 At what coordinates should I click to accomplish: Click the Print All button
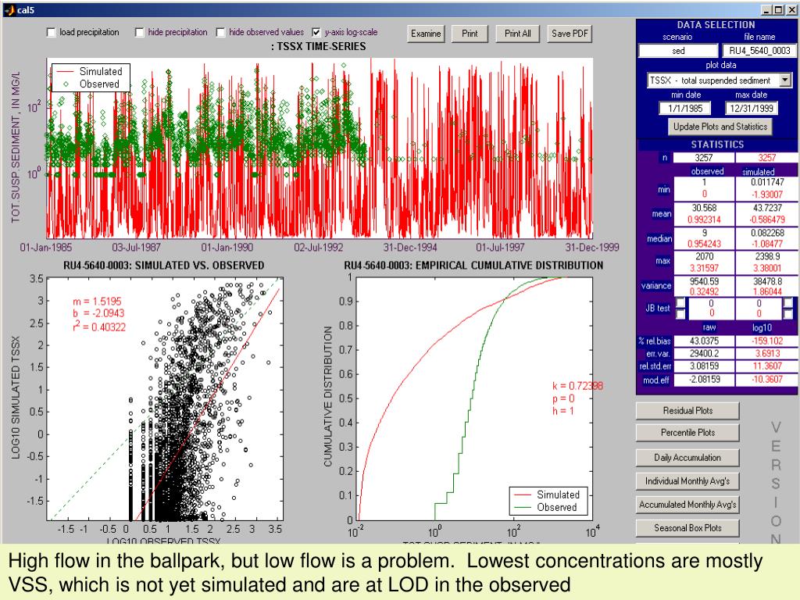[x=517, y=34]
